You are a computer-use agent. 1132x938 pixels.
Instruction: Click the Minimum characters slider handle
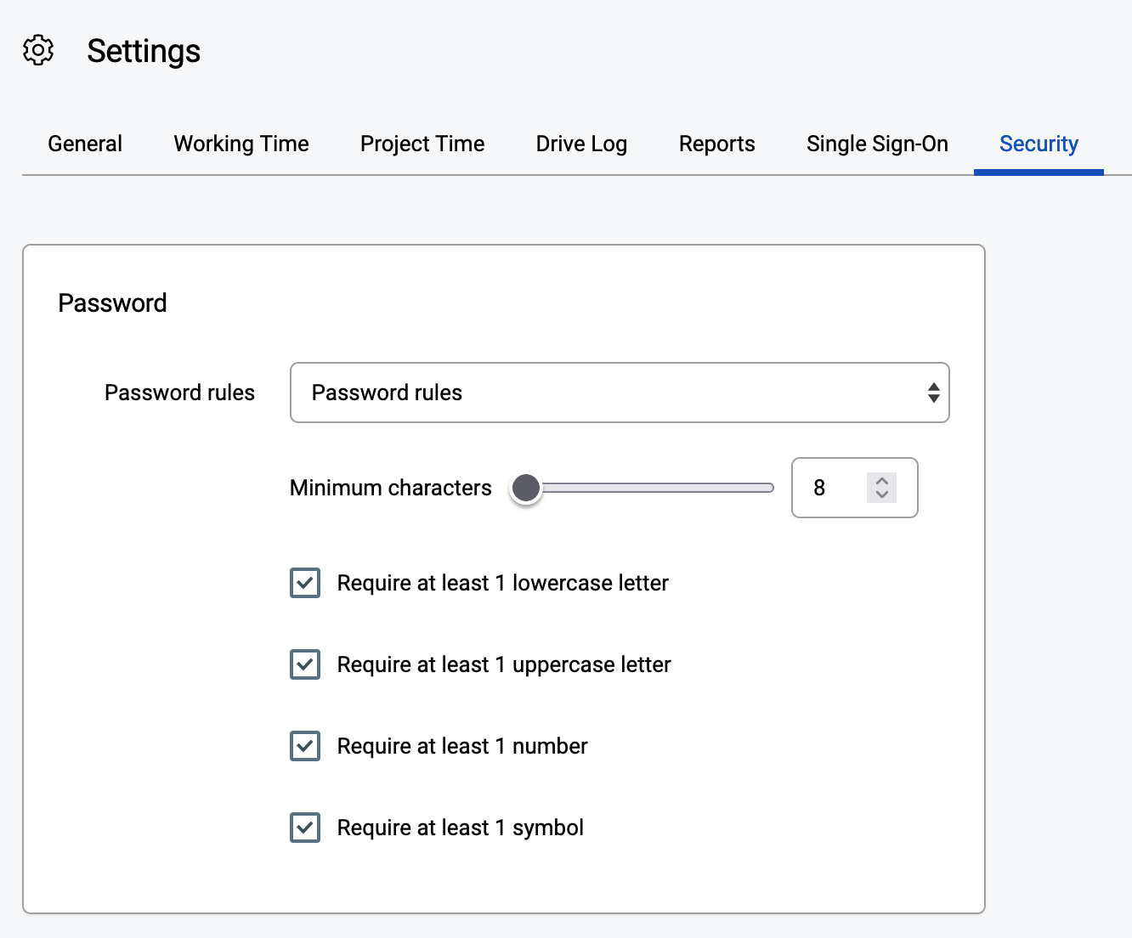tap(526, 488)
